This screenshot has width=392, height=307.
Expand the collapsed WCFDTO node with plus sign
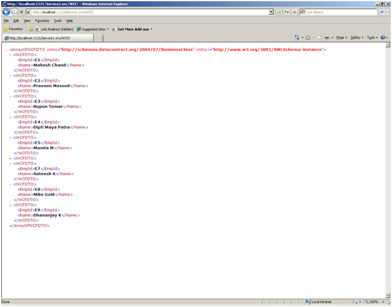click(x=11, y=158)
